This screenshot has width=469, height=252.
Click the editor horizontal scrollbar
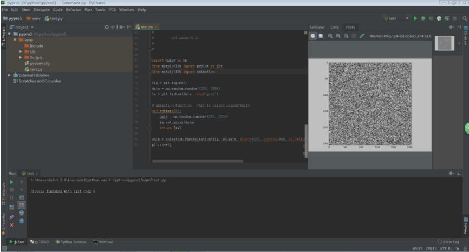(x=198, y=161)
